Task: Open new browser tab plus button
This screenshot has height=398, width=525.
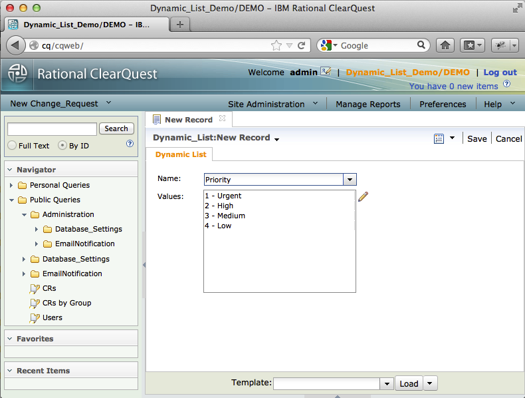Action: 180,25
